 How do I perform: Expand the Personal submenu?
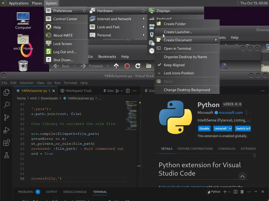(118, 35)
